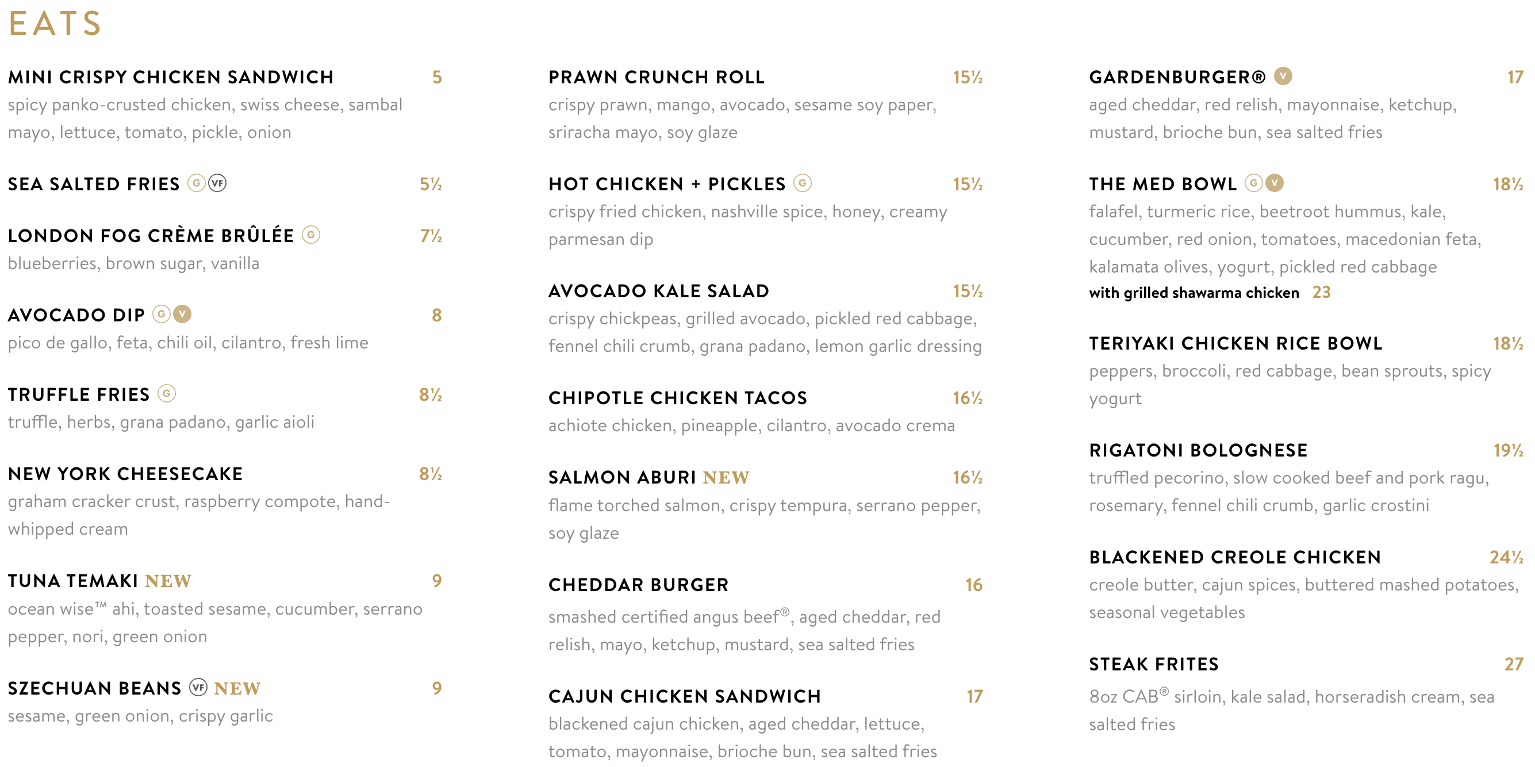Click the NEW label on Salmon Aburi
This screenshot has height=767, width=1535.
(726, 477)
